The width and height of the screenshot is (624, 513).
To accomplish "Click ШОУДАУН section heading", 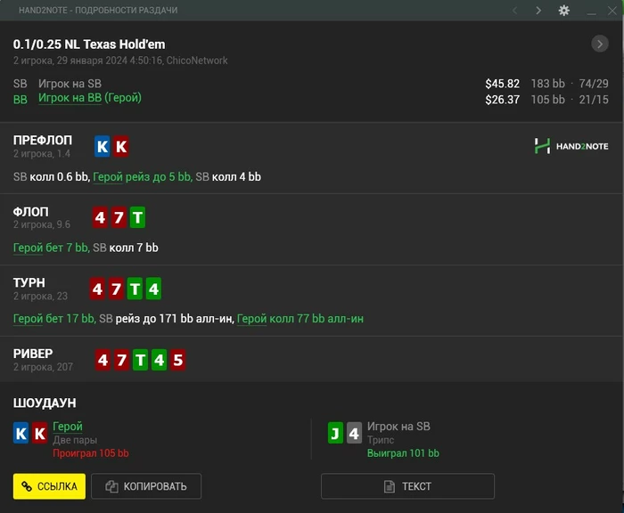I will [45, 403].
